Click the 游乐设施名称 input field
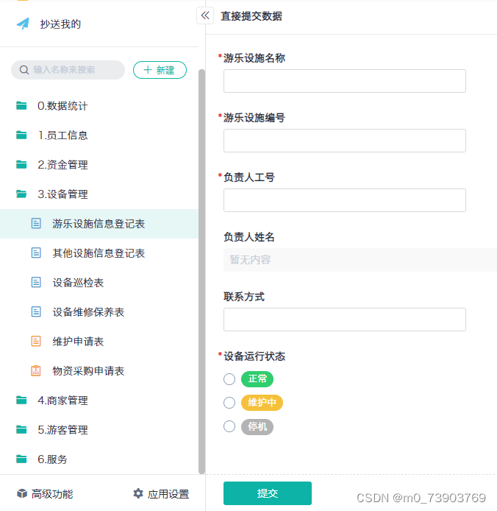The height and width of the screenshot is (511, 497). [x=345, y=81]
